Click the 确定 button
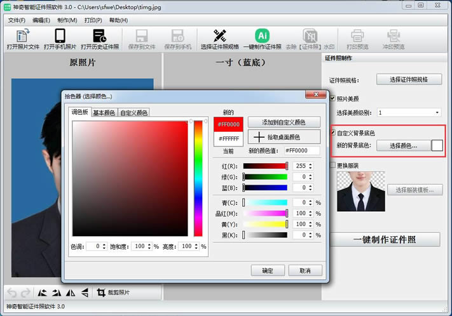452x316 pixels. coord(268,270)
